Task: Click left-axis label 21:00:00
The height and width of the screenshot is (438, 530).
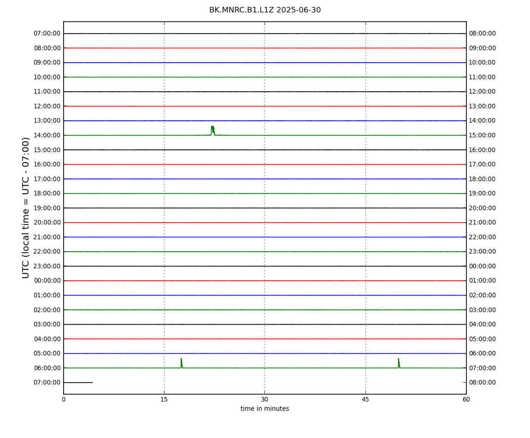Action: point(47,237)
